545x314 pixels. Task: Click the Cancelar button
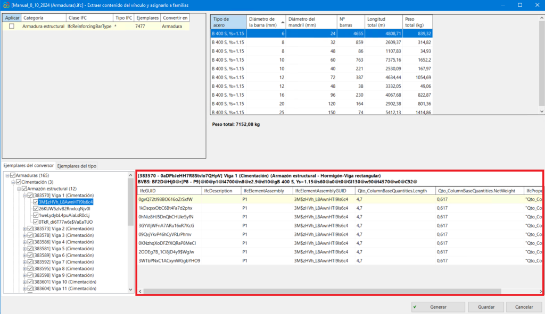pyautogui.click(x=524, y=307)
